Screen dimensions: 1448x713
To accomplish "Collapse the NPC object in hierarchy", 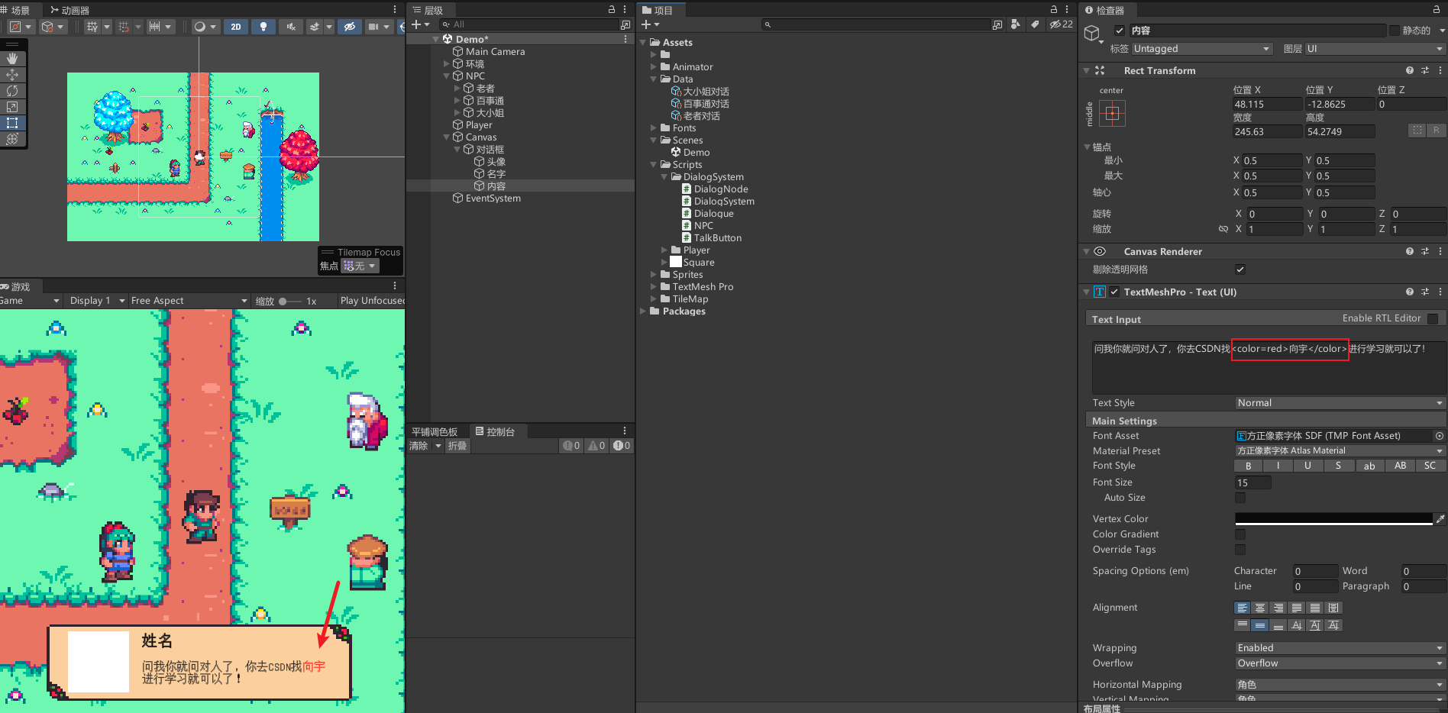I will (447, 76).
